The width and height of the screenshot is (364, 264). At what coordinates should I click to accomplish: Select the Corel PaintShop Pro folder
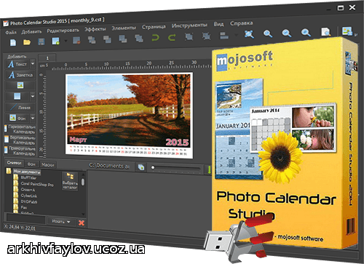(37, 184)
